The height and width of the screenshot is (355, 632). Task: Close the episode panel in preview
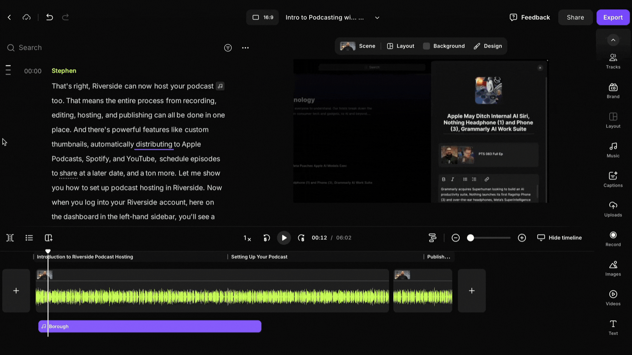coord(540,68)
